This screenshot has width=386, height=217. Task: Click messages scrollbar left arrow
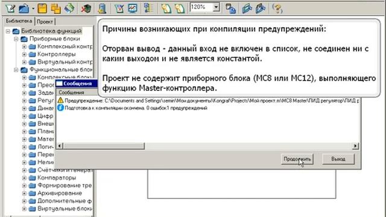click(60, 146)
